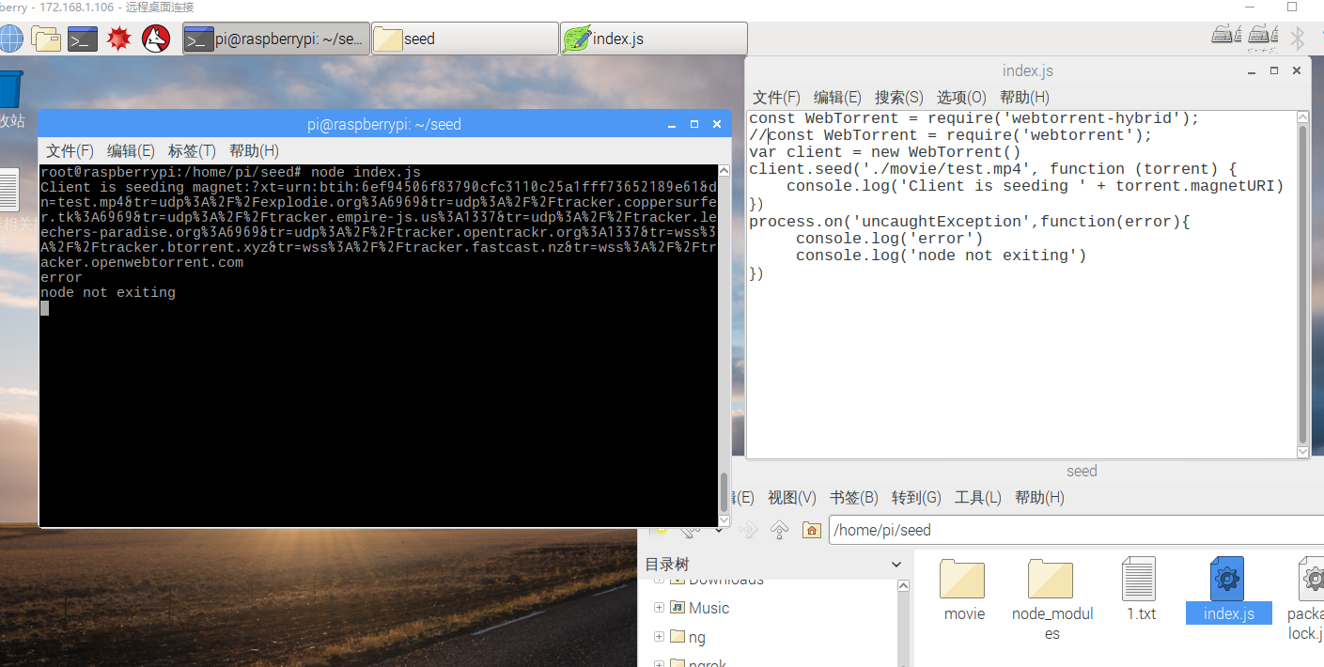Minimize the index.js editor window
This screenshot has width=1324, height=667.
[1251, 71]
